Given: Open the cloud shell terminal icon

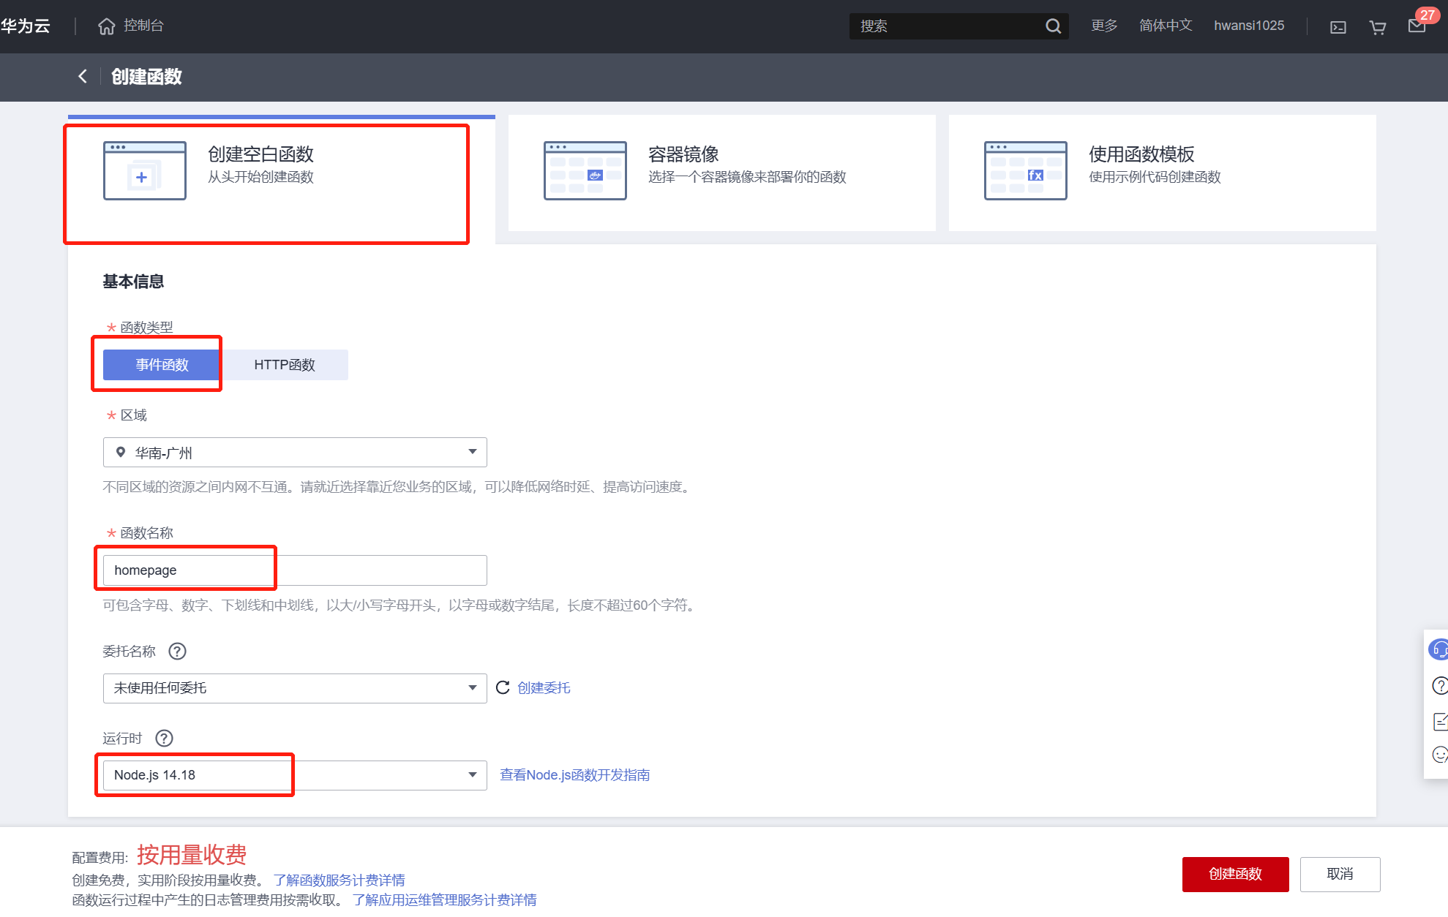Looking at the screenshot, I should coord(1338,27).
